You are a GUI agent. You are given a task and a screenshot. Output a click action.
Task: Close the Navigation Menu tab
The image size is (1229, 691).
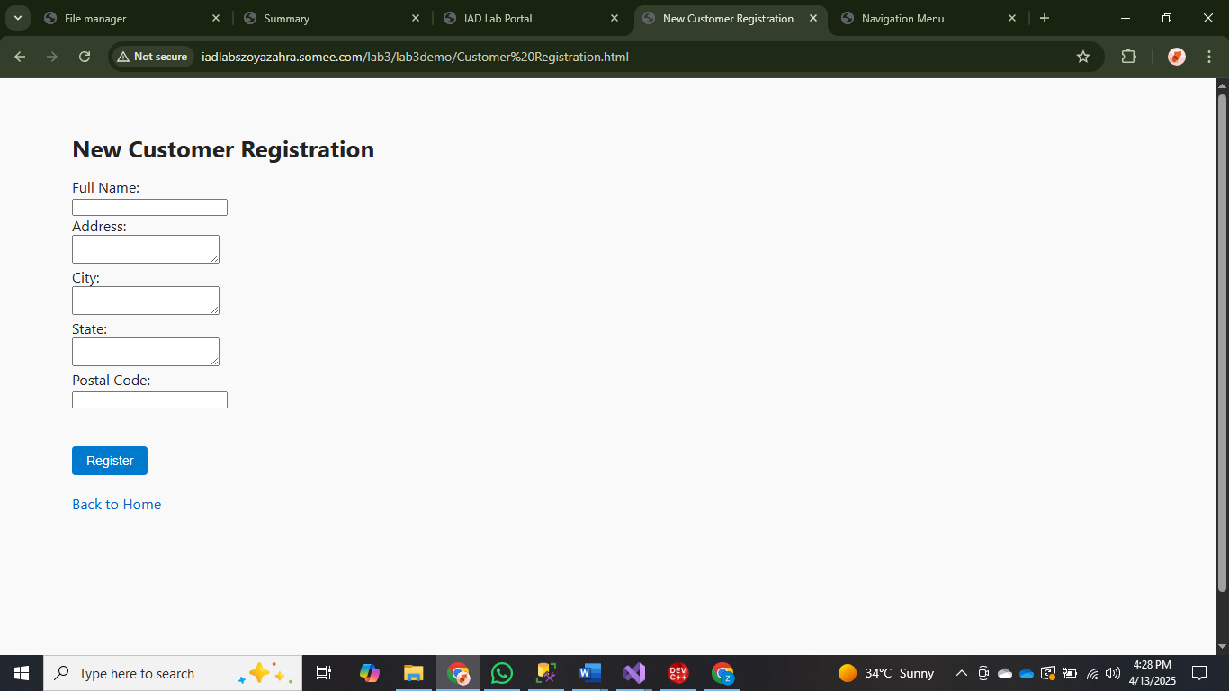click(x=1012, y=18)
